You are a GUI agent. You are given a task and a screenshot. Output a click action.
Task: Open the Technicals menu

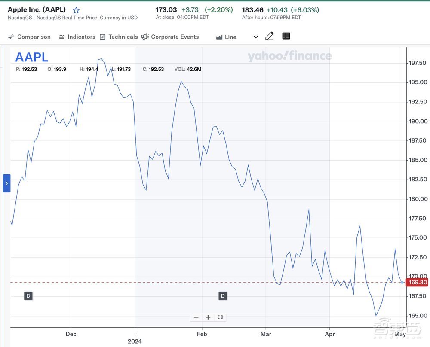pyautogui.click(x=119, y=37)
